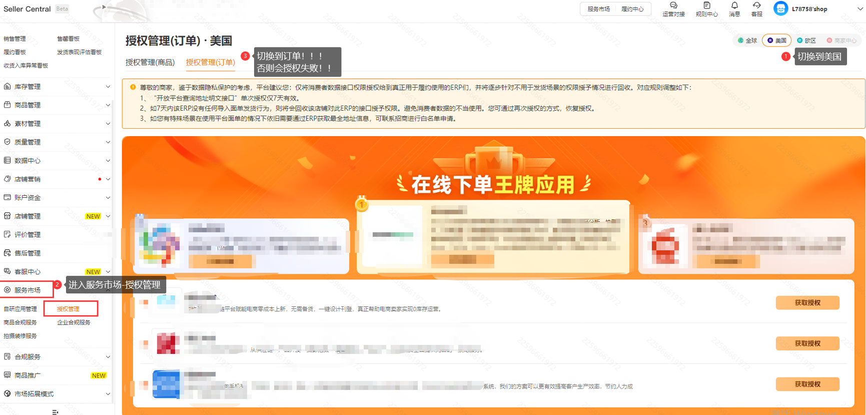Expand the 素材管理 chevron arrow

pos(108,124)
